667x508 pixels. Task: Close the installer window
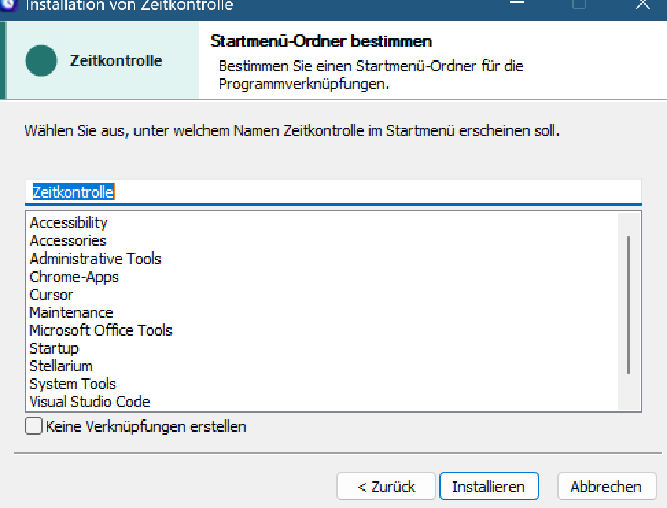coord(643,4)
